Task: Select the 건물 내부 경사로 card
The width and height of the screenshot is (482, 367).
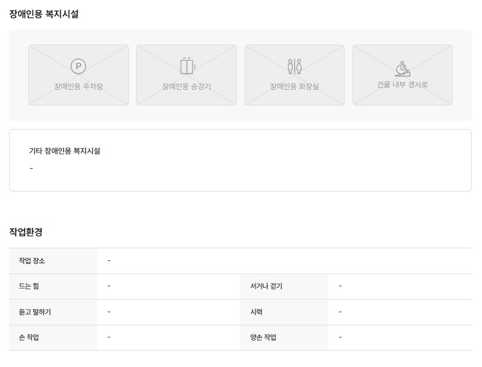Action: tap(402, 75)
